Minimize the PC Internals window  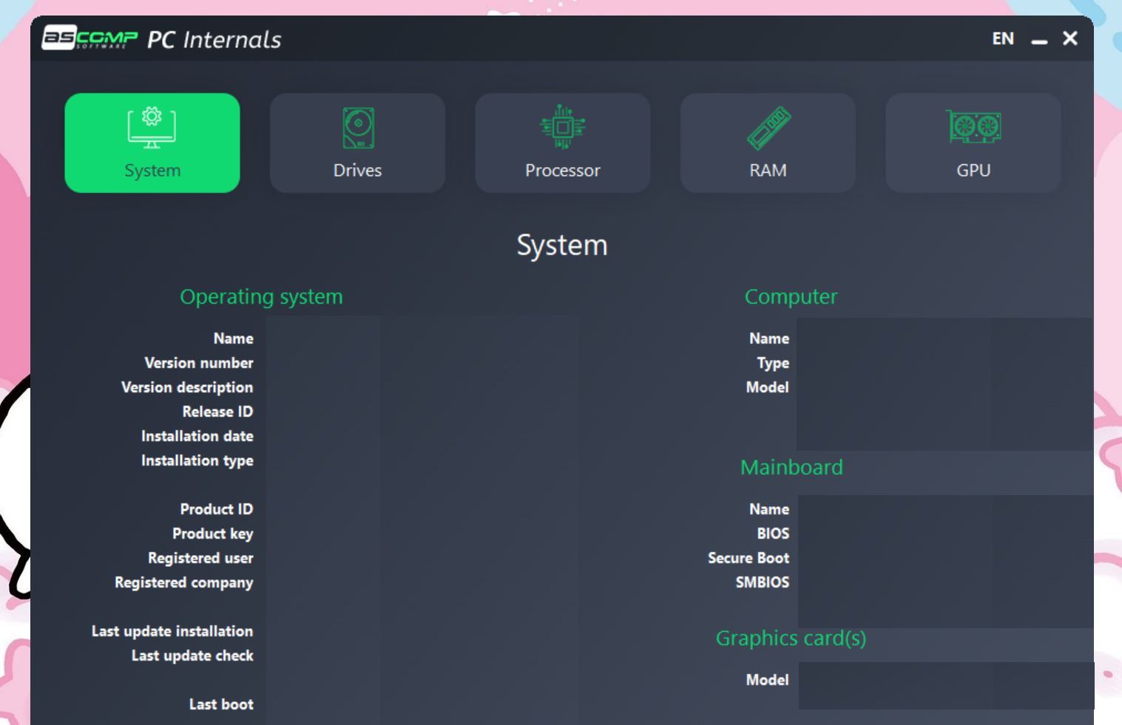tap(1039, 40)
